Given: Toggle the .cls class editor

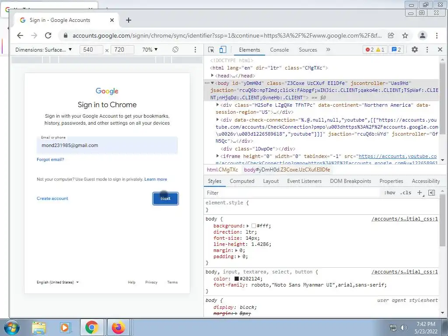Looking at the screenshot, I should (406, 192).
